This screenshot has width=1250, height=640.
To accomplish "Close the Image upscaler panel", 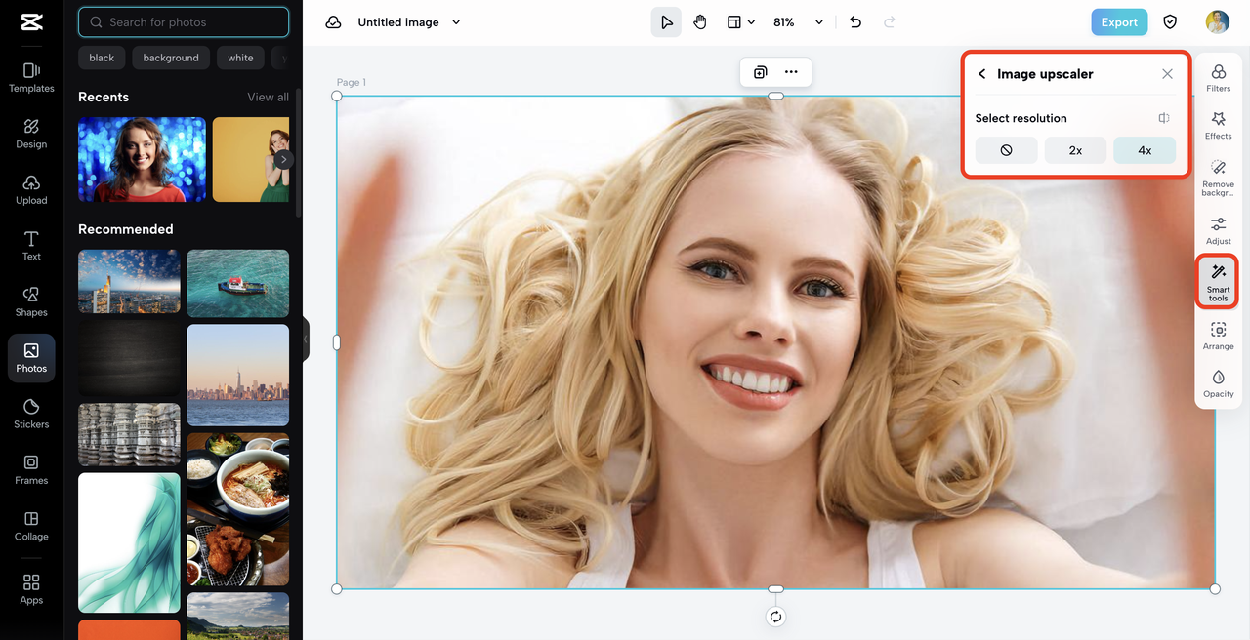I will pos(1167,74).
